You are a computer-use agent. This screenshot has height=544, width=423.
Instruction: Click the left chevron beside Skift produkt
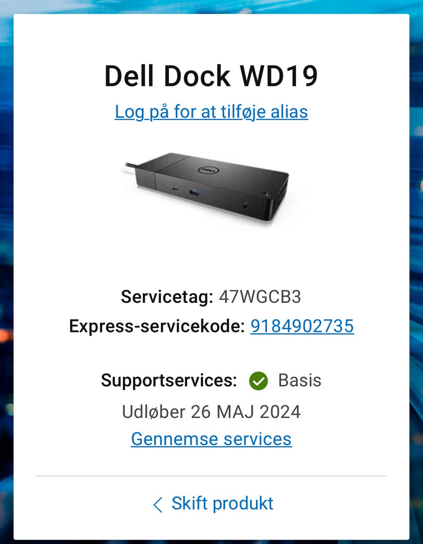click(x=158, y=504)
